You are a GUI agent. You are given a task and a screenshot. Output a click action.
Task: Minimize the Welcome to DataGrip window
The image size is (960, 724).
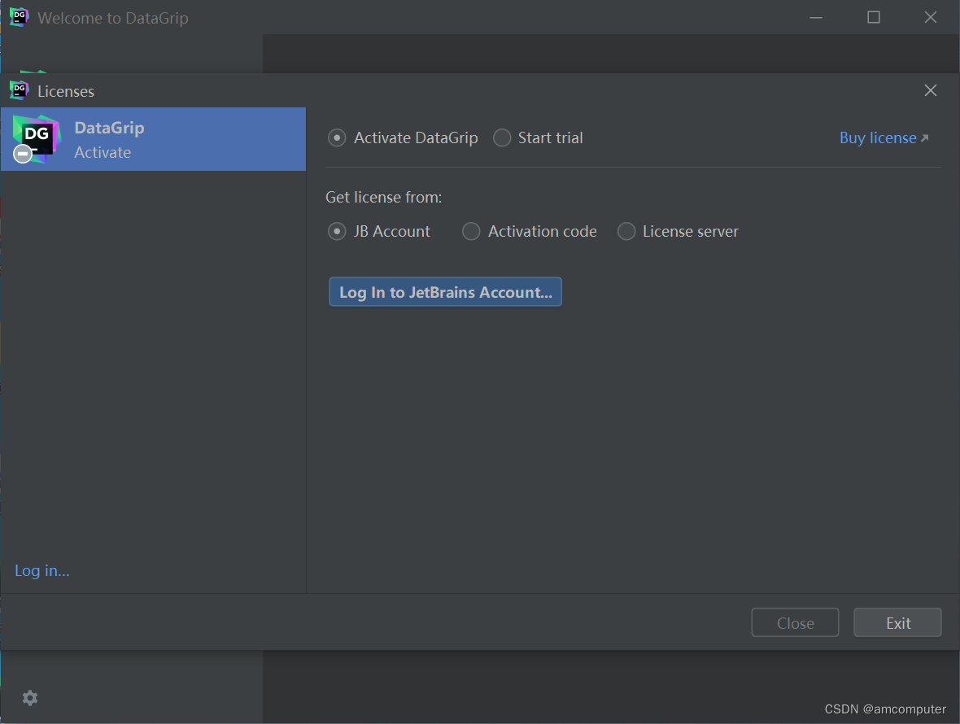click(815, 18)
